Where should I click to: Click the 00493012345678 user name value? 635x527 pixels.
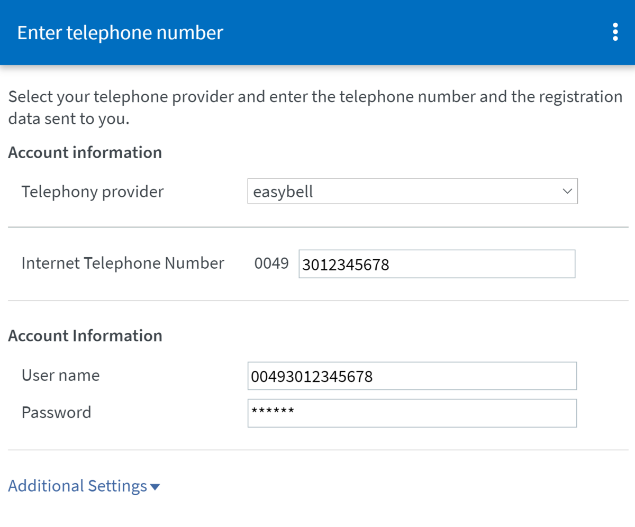coord(312,377)
